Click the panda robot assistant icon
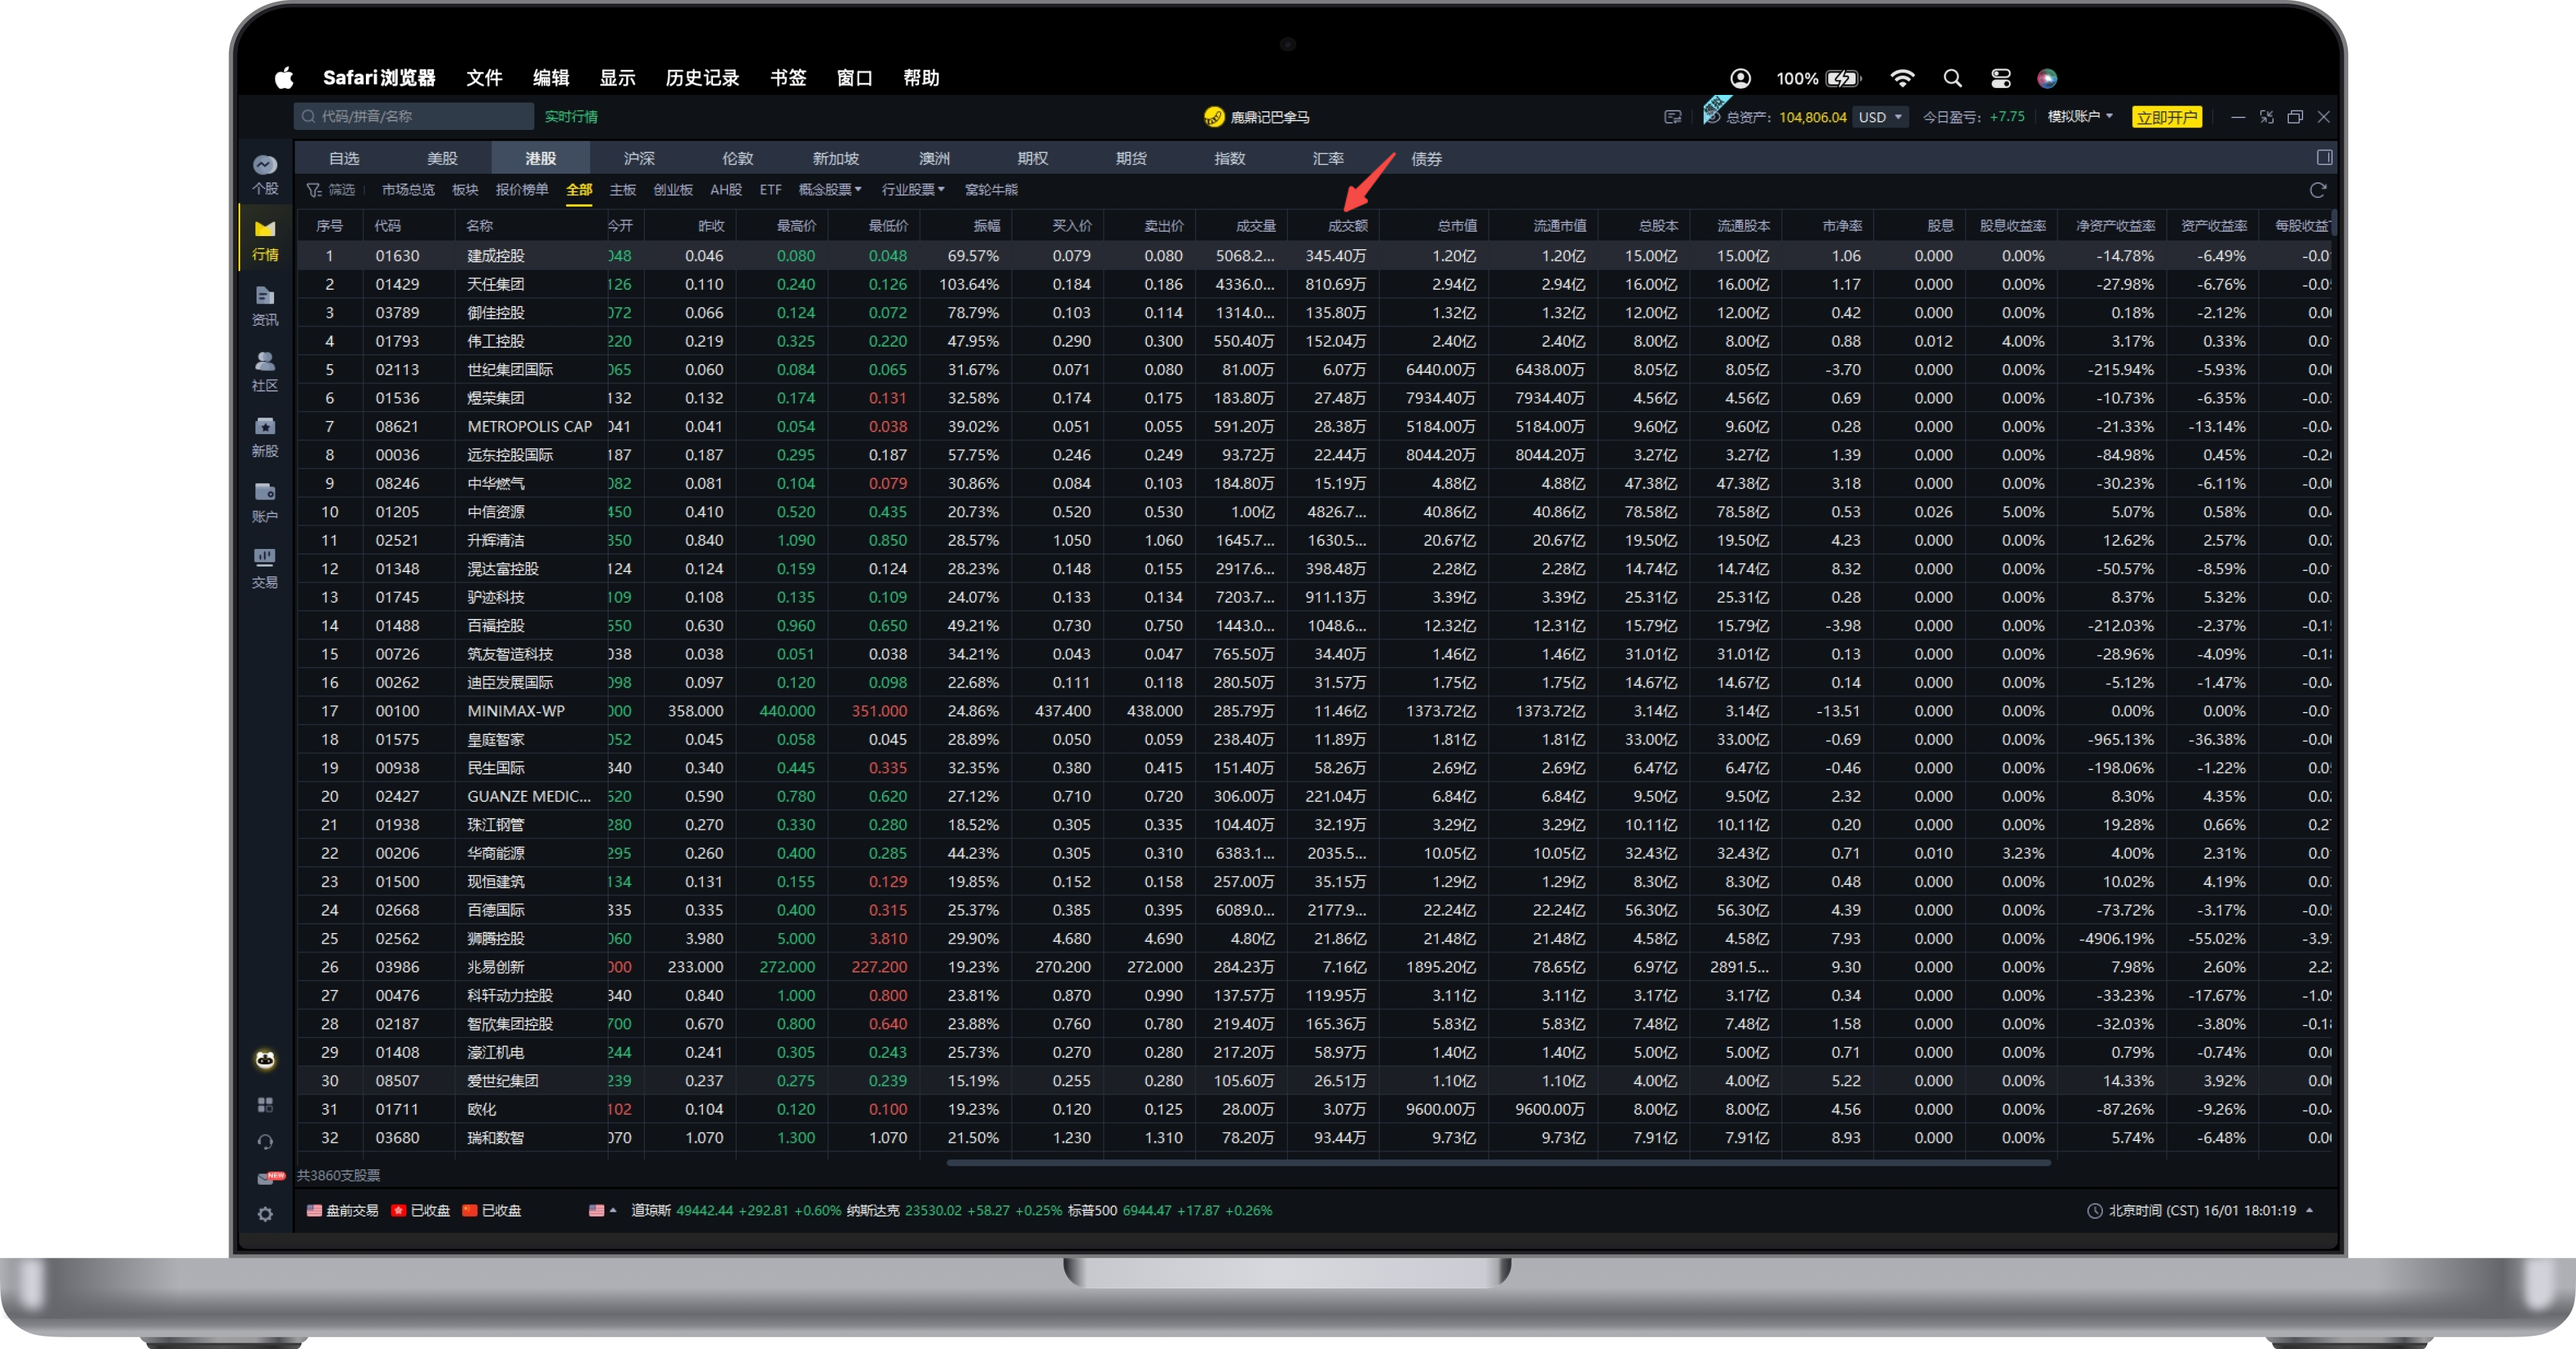 (265, 1059)
